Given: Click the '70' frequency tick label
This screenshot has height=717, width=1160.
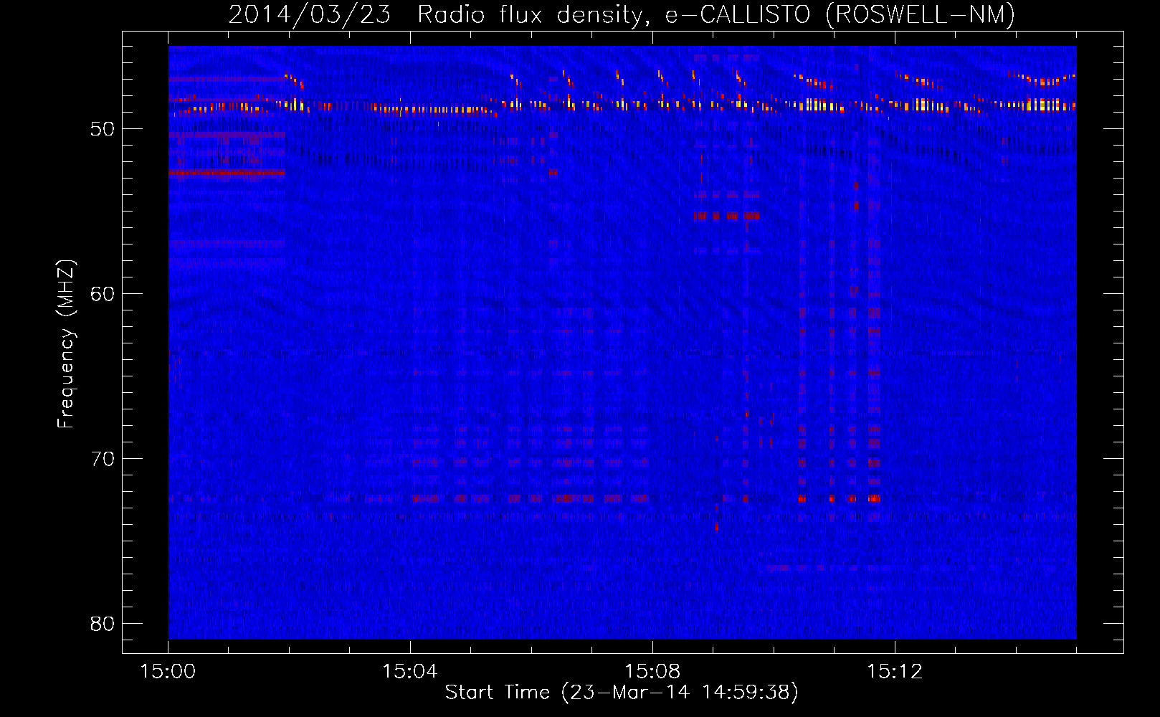Looking at the screenshot, I should [x=103, y=459].
